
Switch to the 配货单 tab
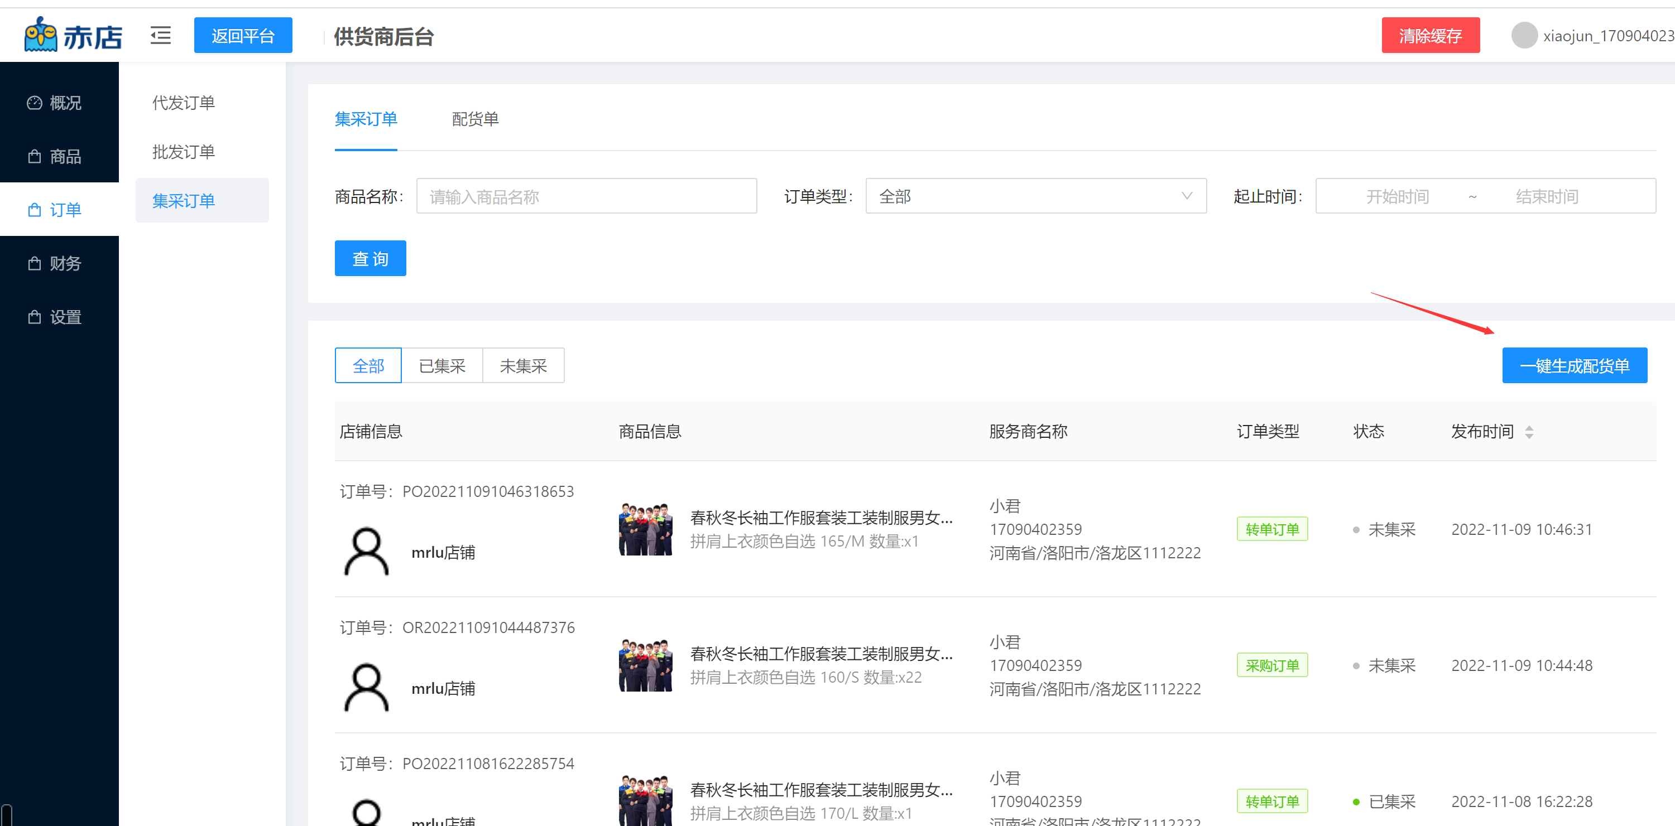[474, 119]
